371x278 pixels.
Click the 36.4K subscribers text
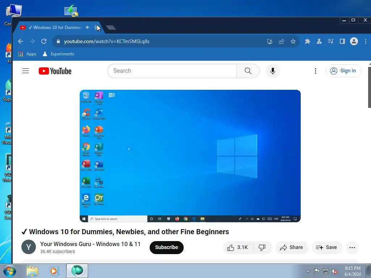pos(58,252)
